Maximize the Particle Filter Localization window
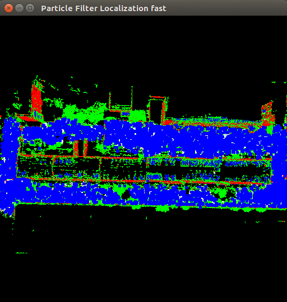Image resolution: width=287 pixels, height=302 pixels. click(30, 8)
